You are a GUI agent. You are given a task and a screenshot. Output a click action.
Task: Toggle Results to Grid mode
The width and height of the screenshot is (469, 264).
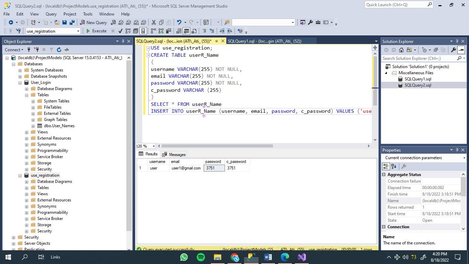tap(187, 31)
